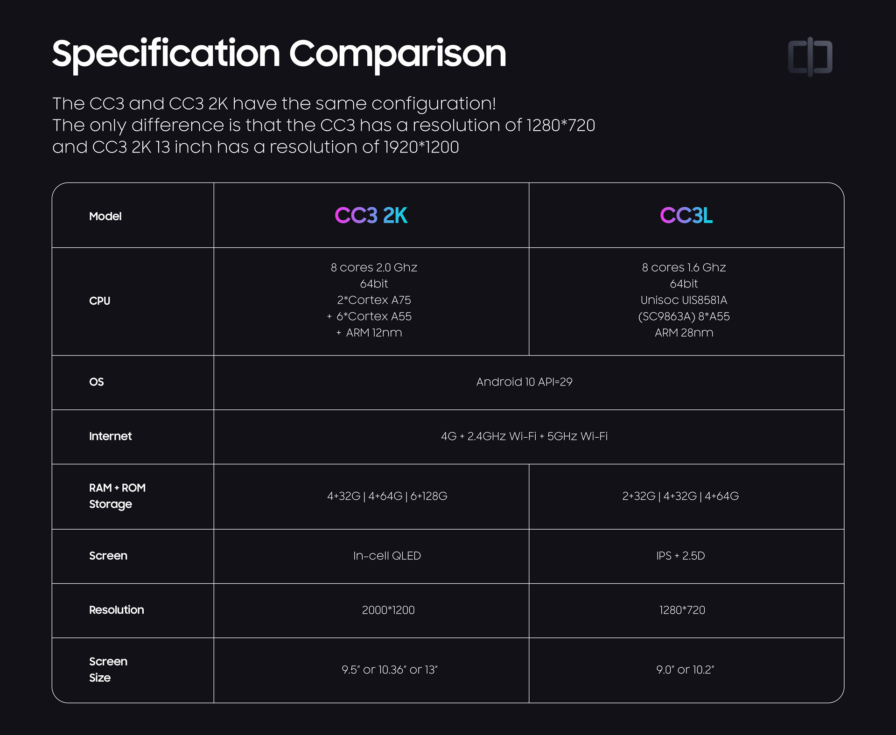
Task: Click the IPS + 2.5D screen value
Action: click(x=680, y=556)
